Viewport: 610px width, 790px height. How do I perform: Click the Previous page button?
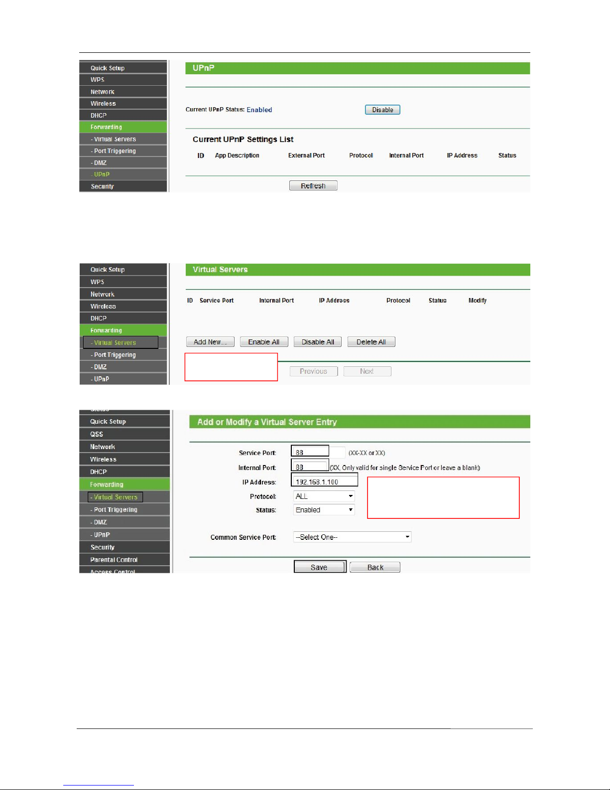coord(314,371)
